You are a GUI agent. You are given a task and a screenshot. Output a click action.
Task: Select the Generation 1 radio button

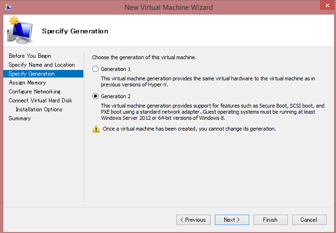[x=96, y=69]
